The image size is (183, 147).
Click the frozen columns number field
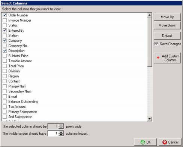(x=53, y=134)
